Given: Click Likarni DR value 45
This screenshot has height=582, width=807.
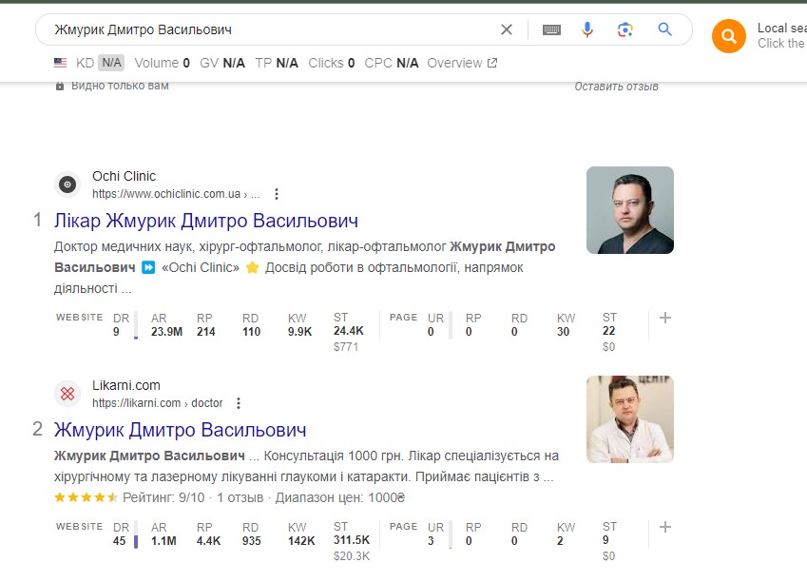Looking at the screenshot, I should click(120, 541).
